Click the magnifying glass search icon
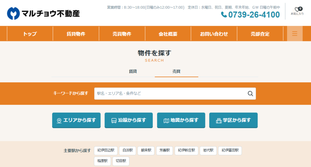311x167 pixels. coord(250,94)
